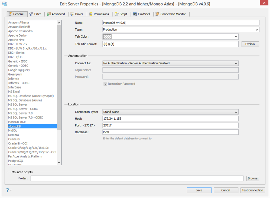Click the Cancel button
The image size is (270, 198).
[x=226, y=190]
